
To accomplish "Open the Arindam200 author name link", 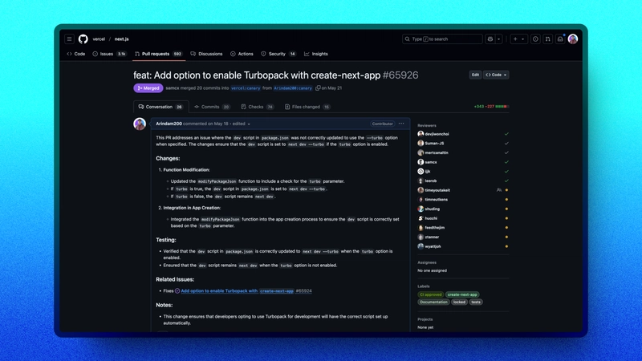I will (x=169, y=124).
